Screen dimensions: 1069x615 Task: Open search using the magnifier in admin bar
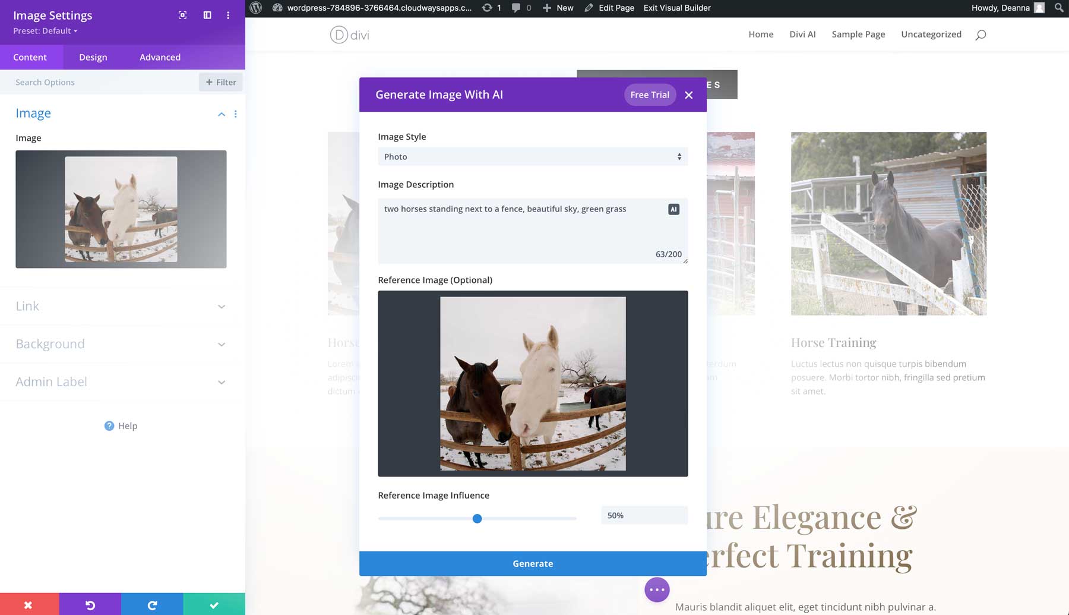click(1058, 8)
